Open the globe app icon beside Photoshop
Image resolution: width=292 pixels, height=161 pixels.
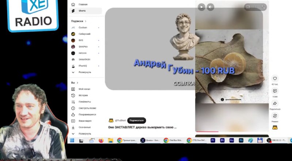click(x=250, y=140)
